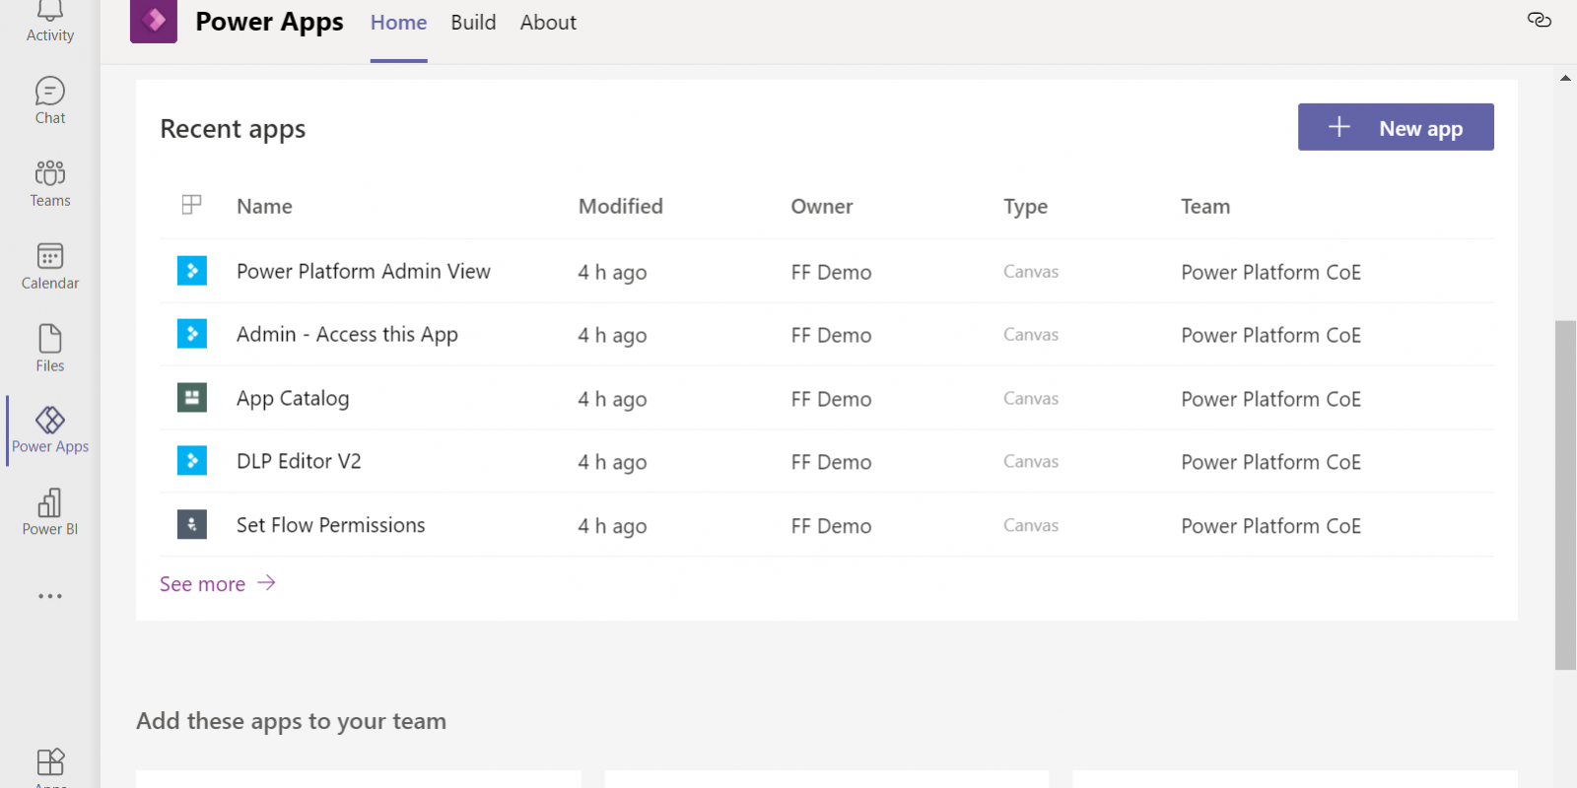
Task: Show more apps ellipsis in sidebar
Action: pos(49,596)
